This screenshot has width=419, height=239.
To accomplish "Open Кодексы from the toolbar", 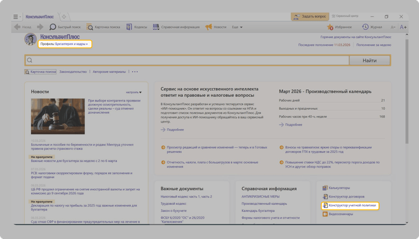I will 130,27.
